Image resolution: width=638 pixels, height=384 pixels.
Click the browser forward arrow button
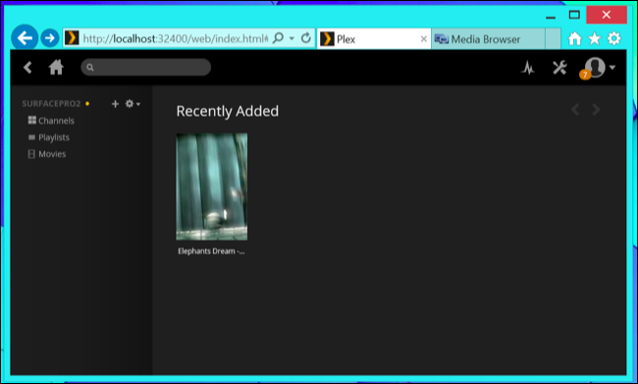coord(50,38)
